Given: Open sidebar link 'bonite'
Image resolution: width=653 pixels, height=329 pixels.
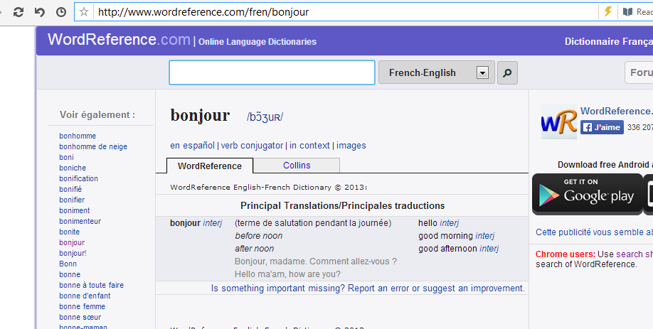Looking at the screenshot, I should coord(70,232).
